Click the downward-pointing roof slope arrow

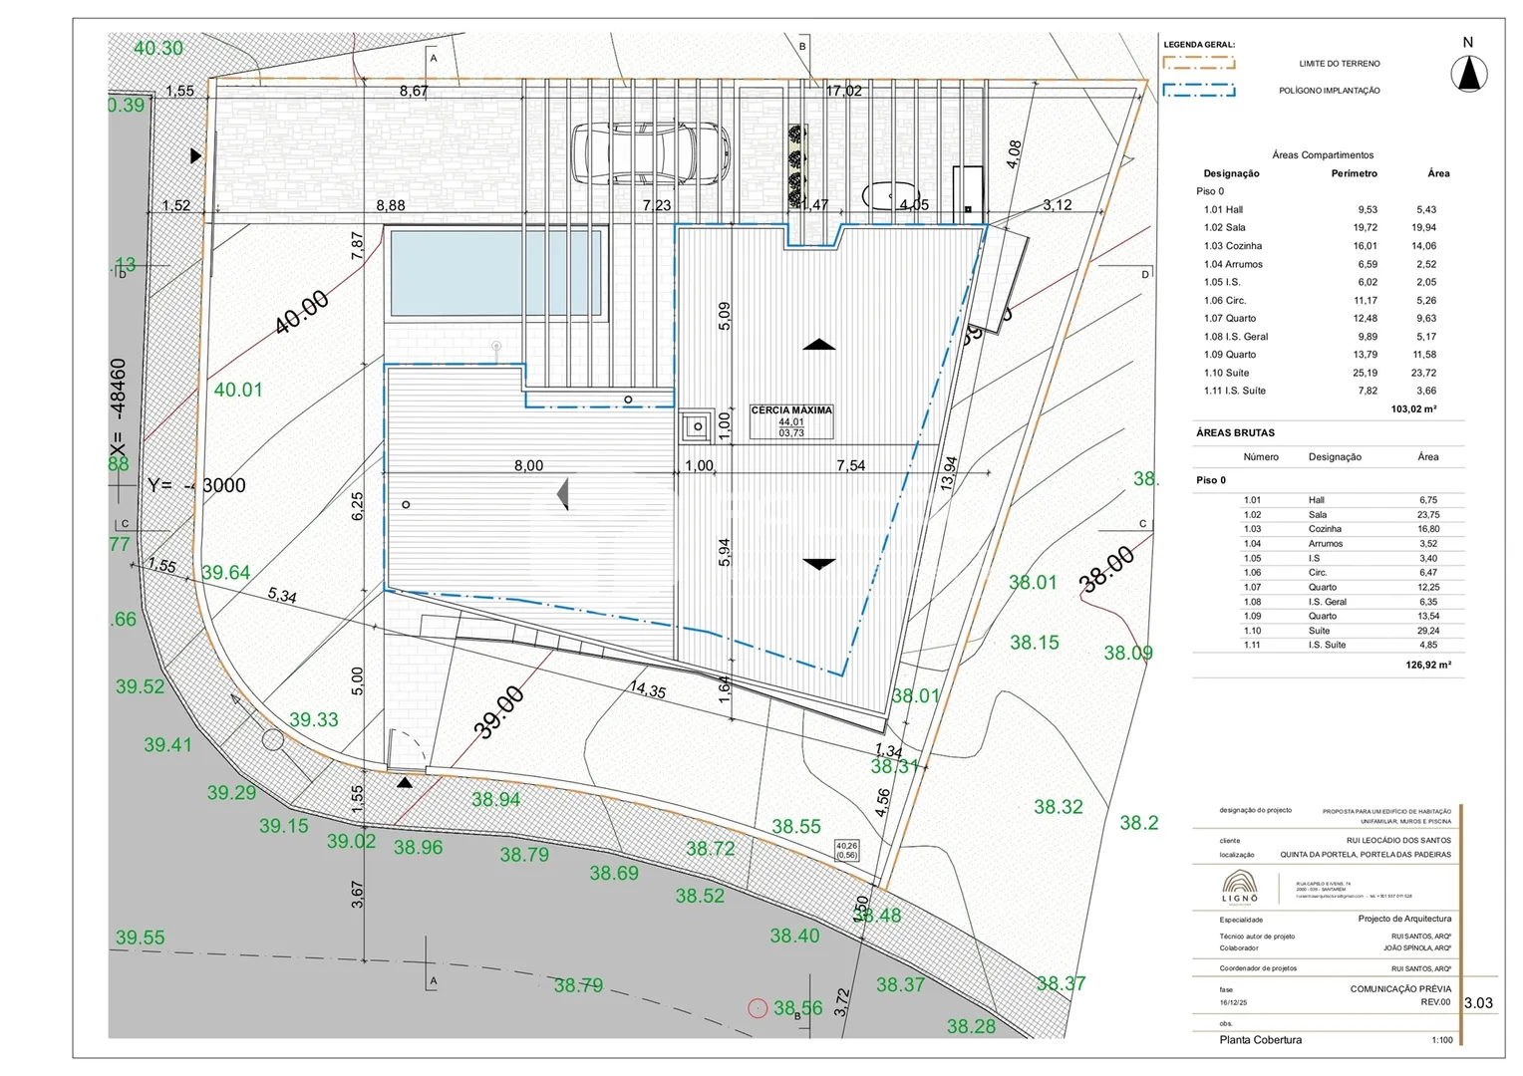click(x=819, y=564)
